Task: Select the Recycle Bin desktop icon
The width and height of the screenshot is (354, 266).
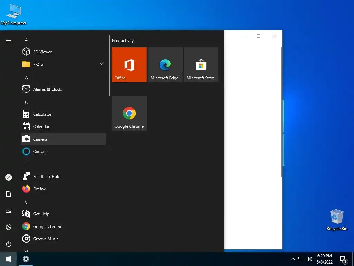Action: click(337, 220)
